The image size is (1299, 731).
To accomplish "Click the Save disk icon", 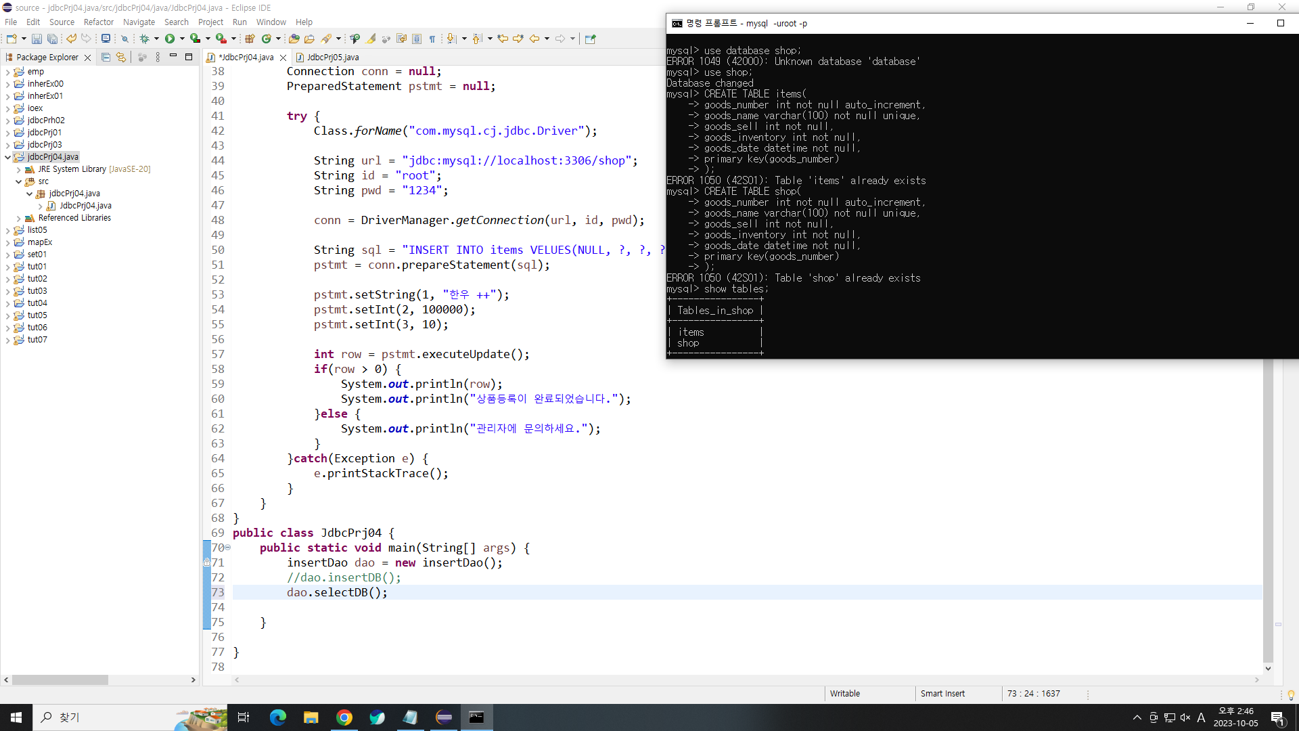I will tap(37, 39).
